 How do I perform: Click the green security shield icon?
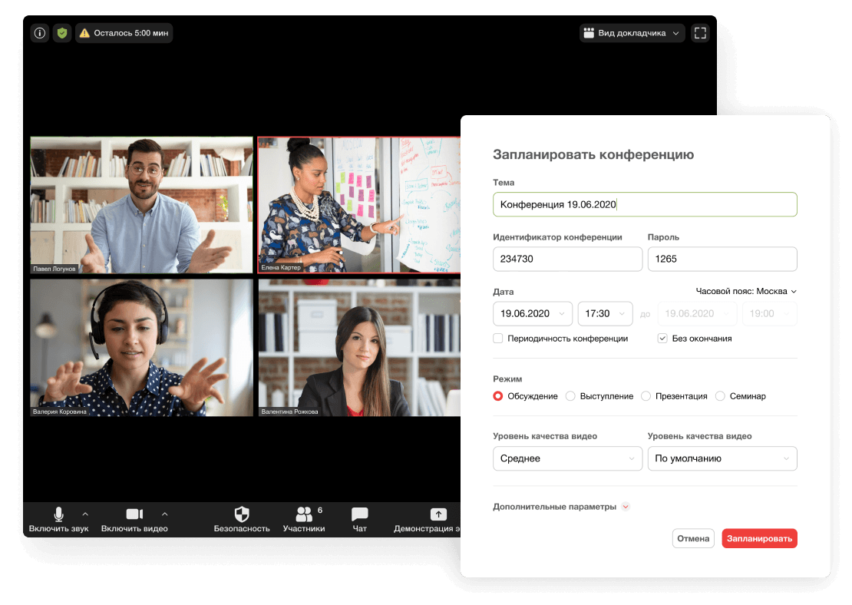click(x=62, y=33)
